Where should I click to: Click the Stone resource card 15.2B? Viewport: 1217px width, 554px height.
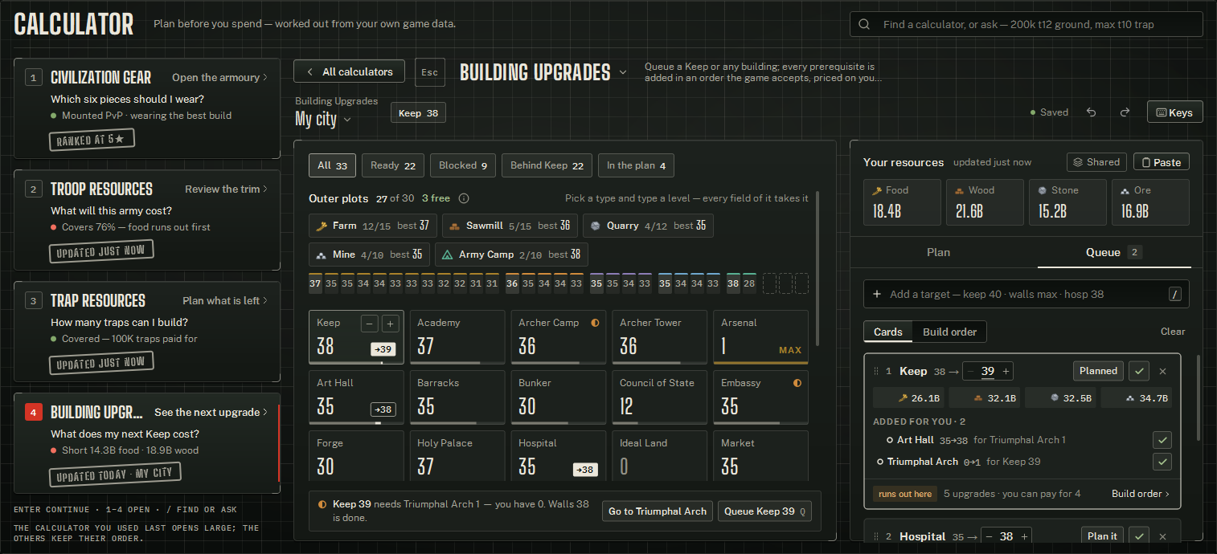click(x=1067, y=202)
